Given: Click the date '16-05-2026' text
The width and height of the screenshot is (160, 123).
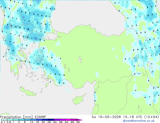Looking at the screenshot, I should pyautogui.click(x=110, y=117).
